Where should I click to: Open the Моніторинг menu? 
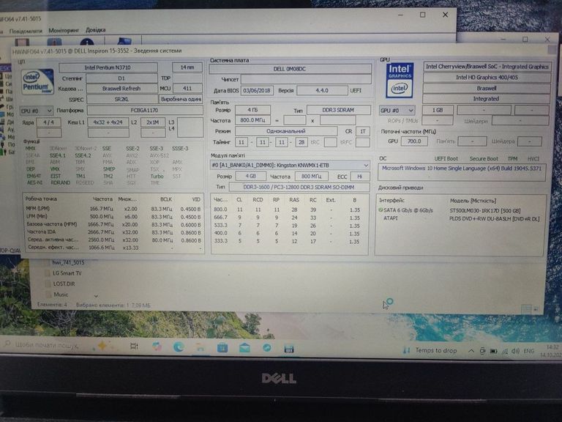tap(64, 30)
